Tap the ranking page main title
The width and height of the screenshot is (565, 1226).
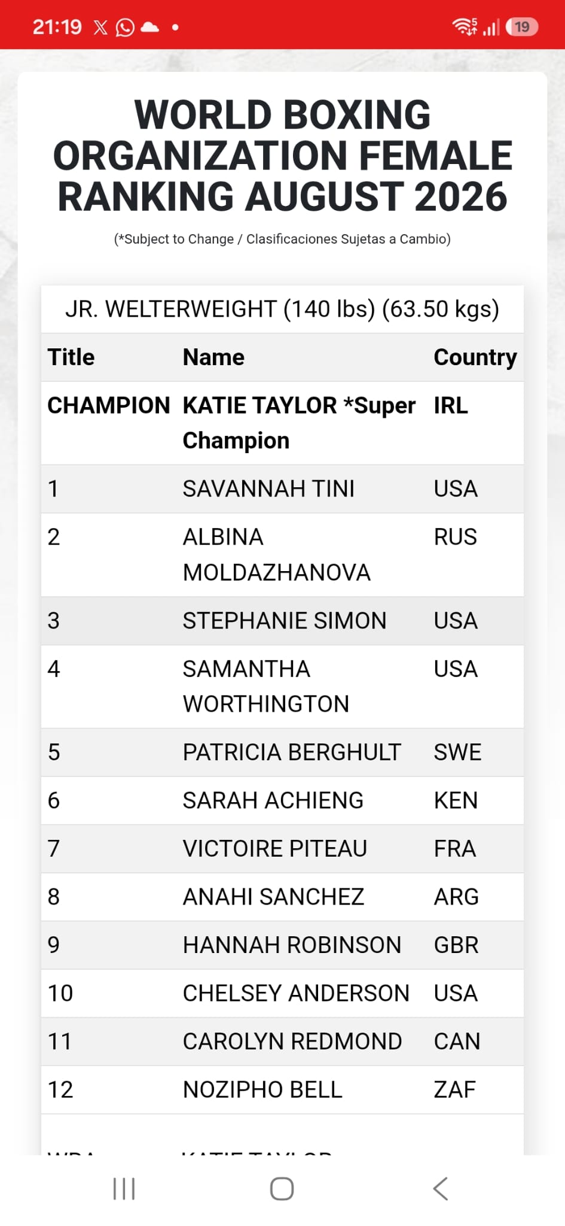pyautogui.click(x=282, y=156)
